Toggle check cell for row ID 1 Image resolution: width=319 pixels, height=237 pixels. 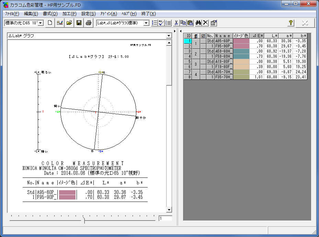(x=203, y=41)
